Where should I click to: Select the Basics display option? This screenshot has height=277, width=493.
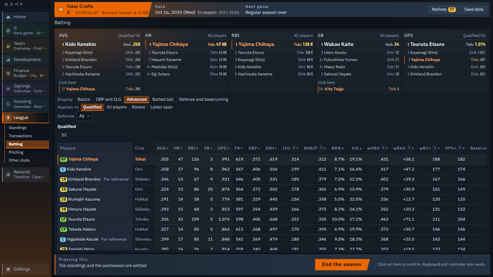[84, 99]
